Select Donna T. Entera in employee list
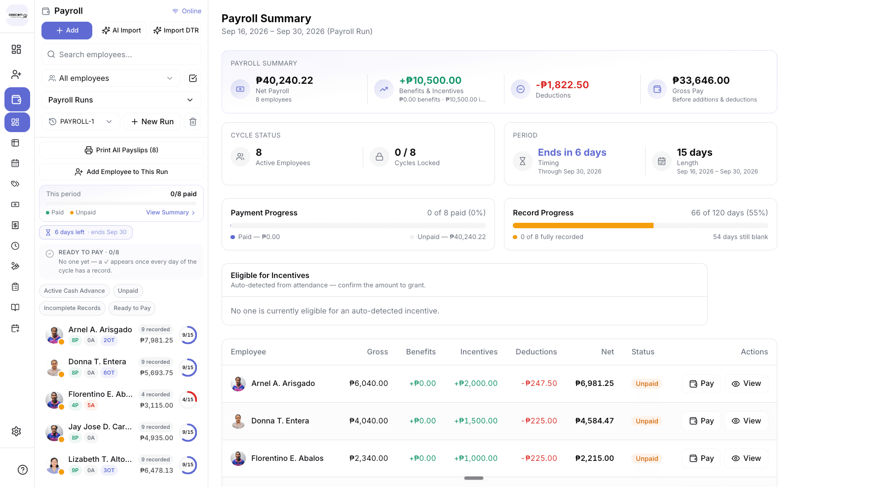 click(121, 368)
